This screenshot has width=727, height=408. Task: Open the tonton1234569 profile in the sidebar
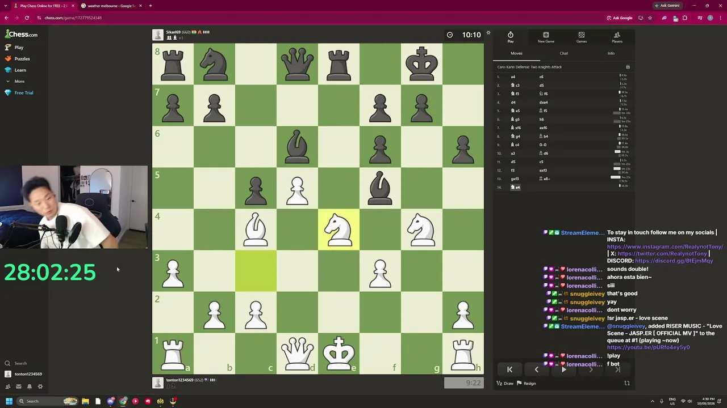(x=23, y=374)
